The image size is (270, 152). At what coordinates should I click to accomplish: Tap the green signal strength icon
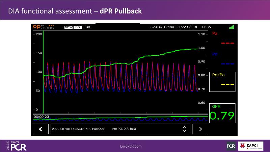[231, 27]
